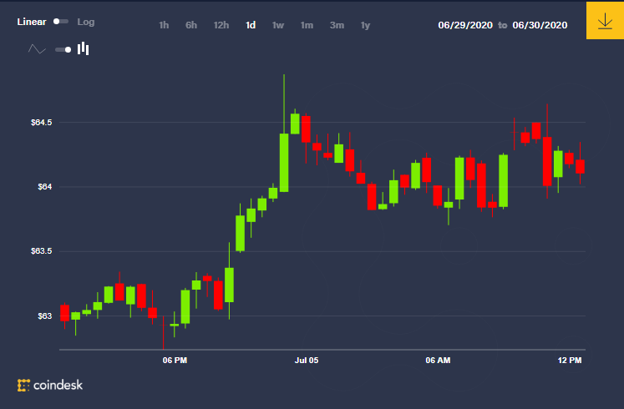Switch to the 12h time range
The height and width of the screenshot is (409, 624).
pyautogui.click(x=221, y=25)
